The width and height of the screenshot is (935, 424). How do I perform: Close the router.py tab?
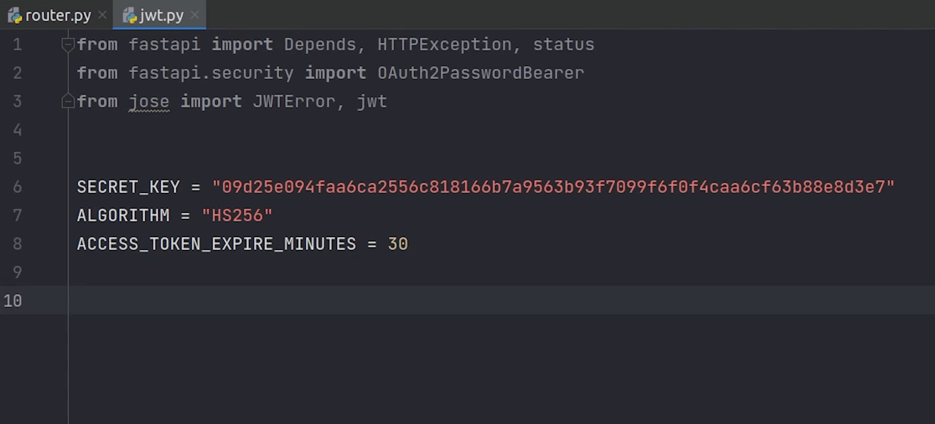[102, 15]
